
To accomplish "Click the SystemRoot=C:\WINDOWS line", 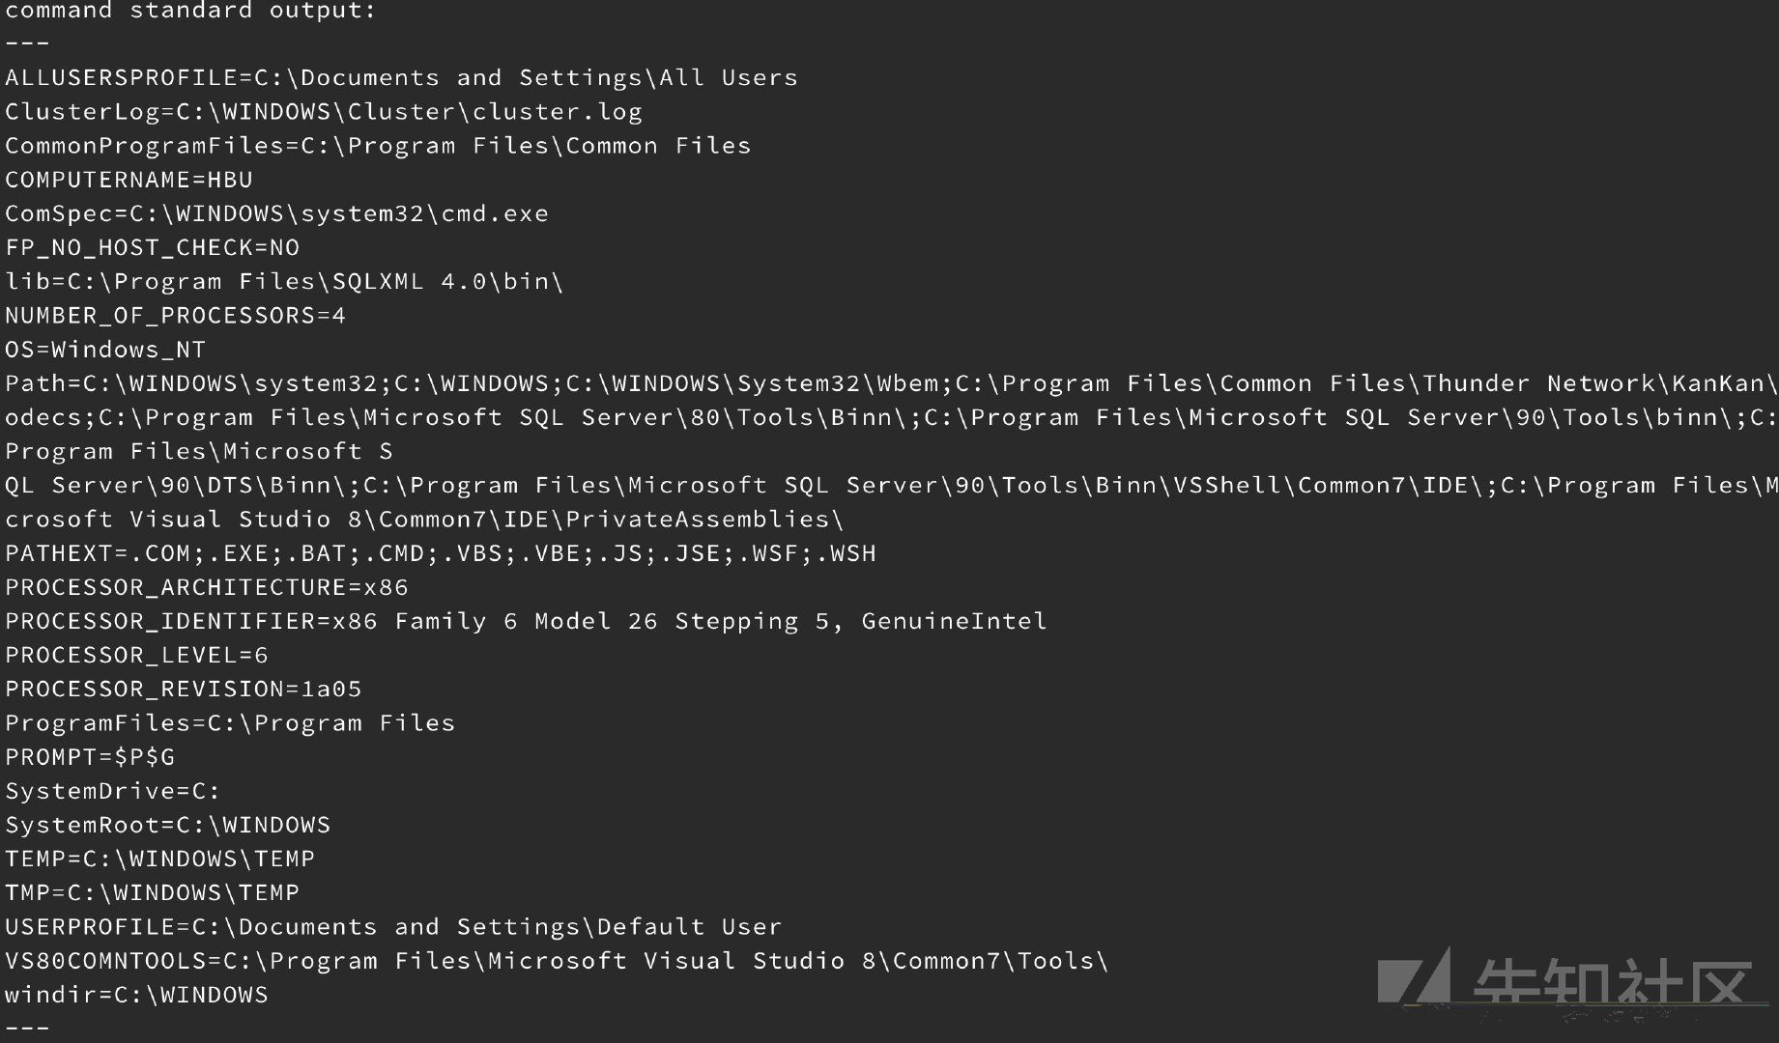I will [x=168, y=825].
